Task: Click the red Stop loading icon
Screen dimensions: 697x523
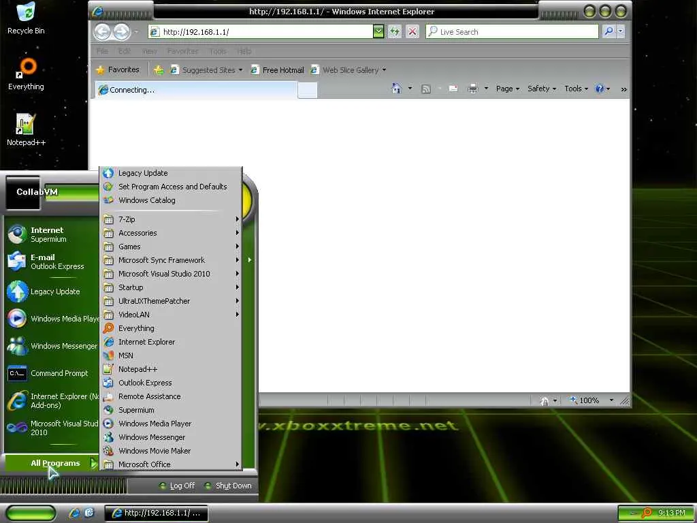Action: pos(412,31)
